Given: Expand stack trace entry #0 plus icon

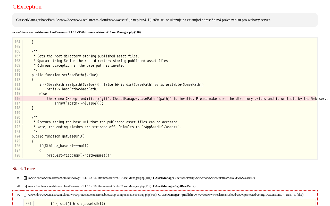Looking at the screenshot, I should tap(25, 178).
